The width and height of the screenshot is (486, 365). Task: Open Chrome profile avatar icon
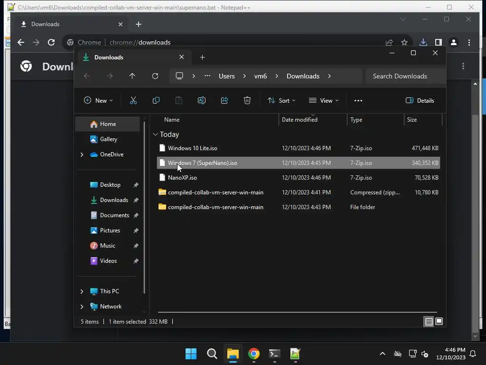coord(454,42)
